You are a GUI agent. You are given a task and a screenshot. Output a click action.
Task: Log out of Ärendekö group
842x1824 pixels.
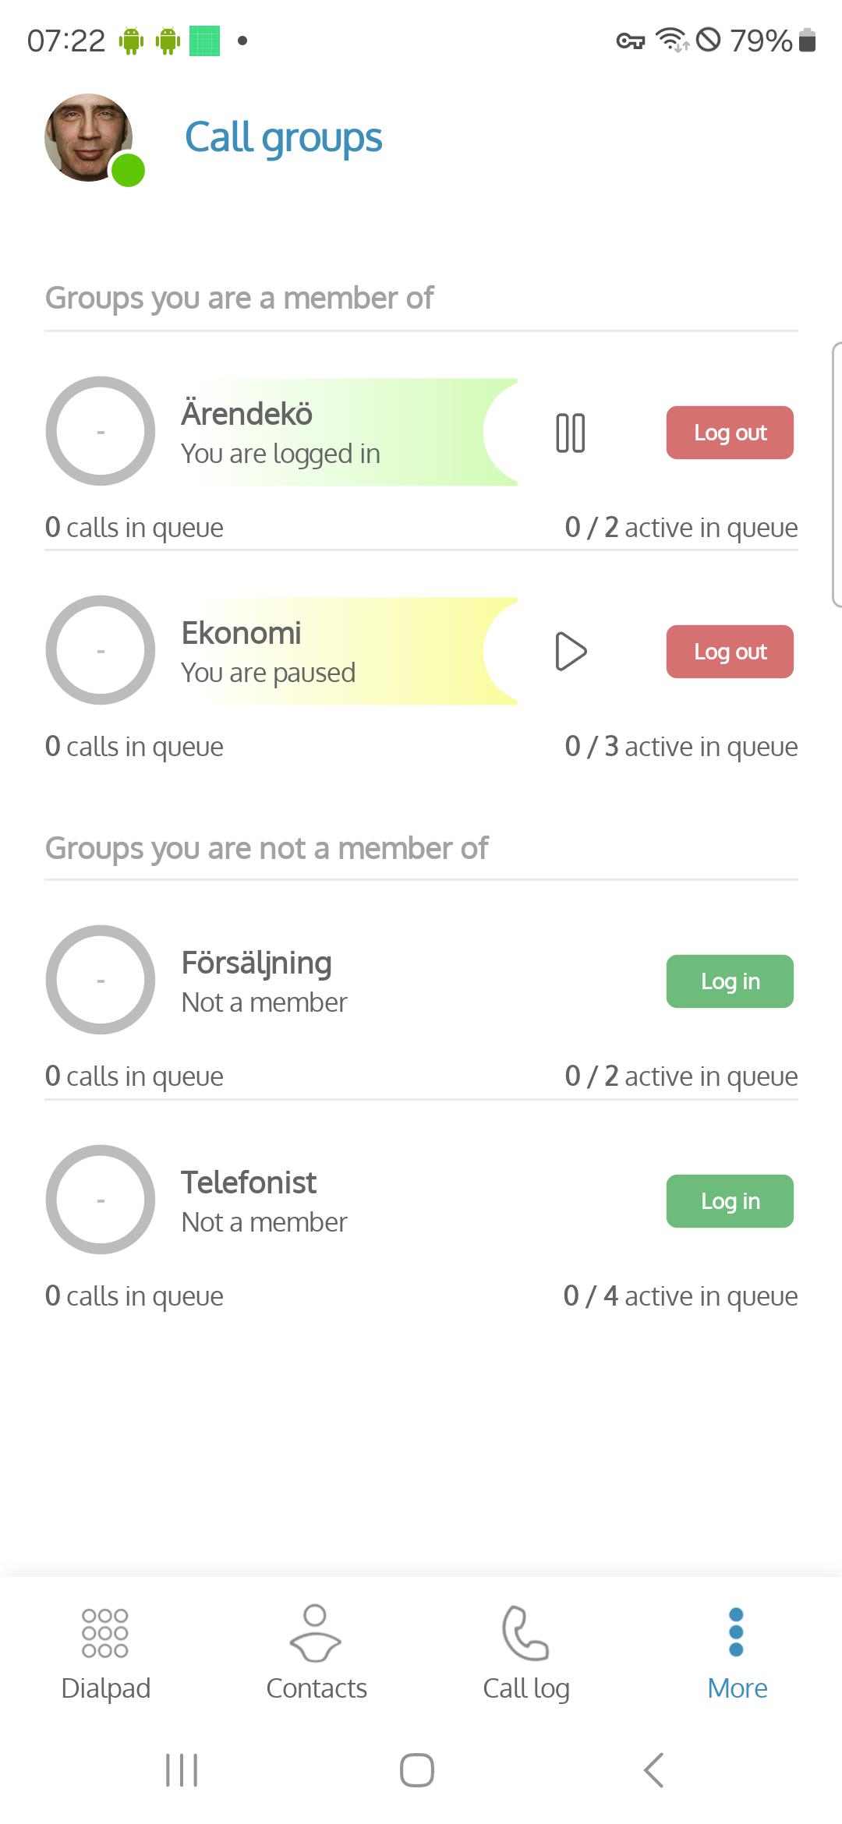pos(730,433)
